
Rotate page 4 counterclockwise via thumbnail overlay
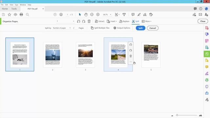[x=131, y=45]
